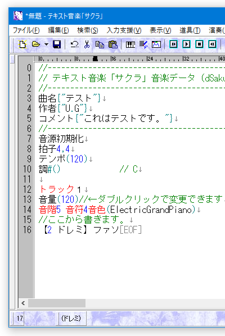Click the (ドレミ) status bar panel
The image size is (225, 336).
point(71,318)
